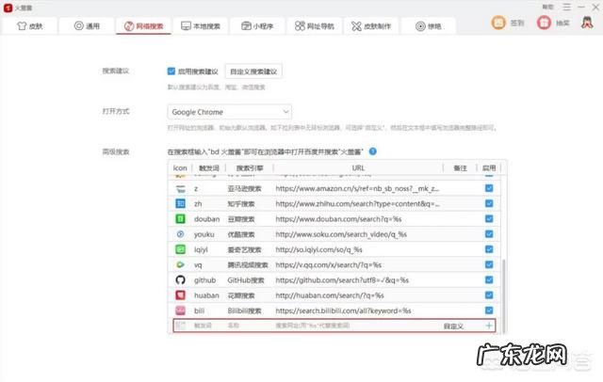The height and width of the screenshot is (382, 603).
Task: Go to the 网址导航 tab
Action: pyautogui.click(x=314, y=26)
